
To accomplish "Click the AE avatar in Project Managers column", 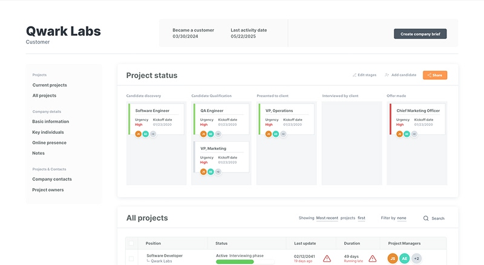I will point(404,258).
